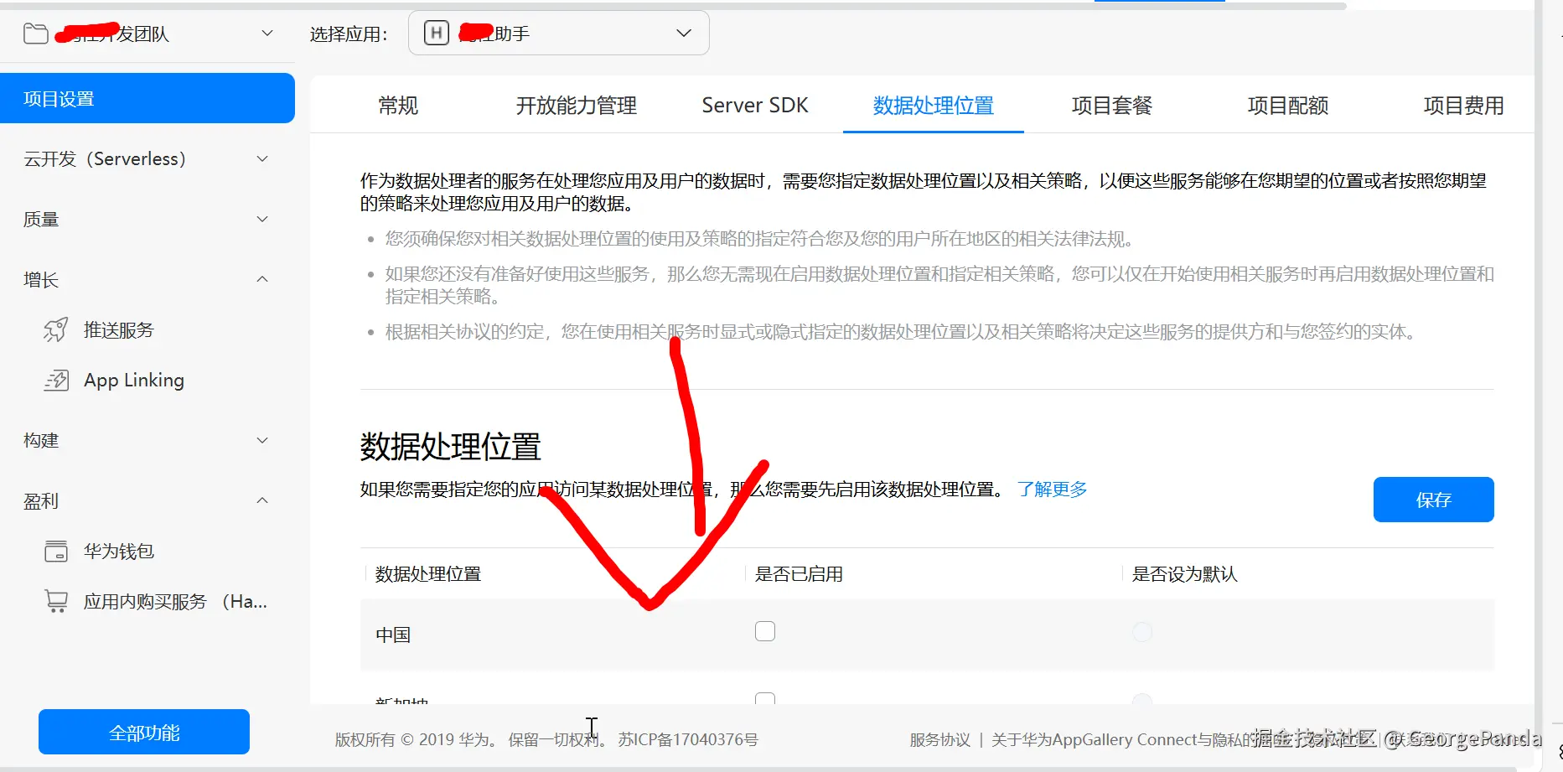
Task: Open App Linking via its sidebar icon
Action: pyautogui.click(x=54, y=380)
